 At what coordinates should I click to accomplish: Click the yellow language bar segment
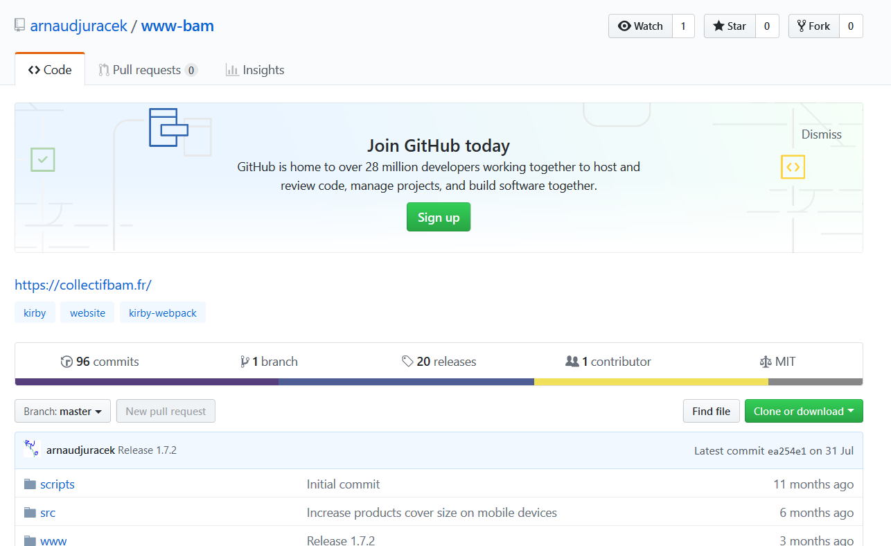coord(651,382)
